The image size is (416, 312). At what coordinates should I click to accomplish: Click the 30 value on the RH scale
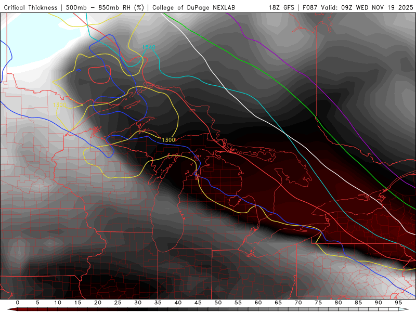pos(138,303)
